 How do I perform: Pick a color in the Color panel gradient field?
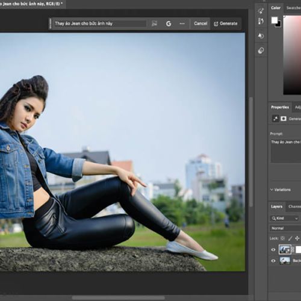[x=292, y=55]
